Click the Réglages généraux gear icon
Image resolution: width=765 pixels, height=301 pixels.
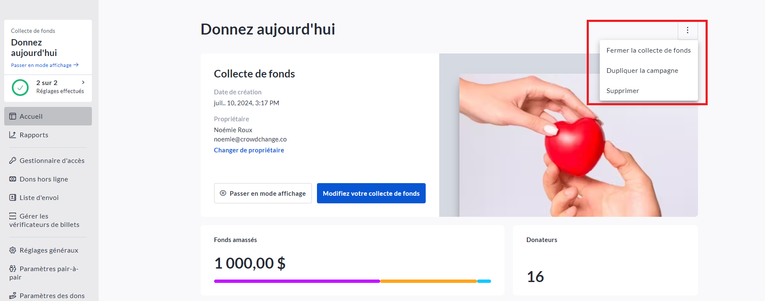point(13,250)
